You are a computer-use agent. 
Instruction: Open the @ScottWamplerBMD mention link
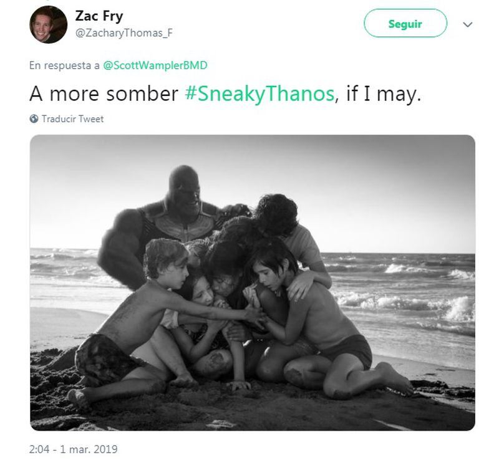click(155, 65)
